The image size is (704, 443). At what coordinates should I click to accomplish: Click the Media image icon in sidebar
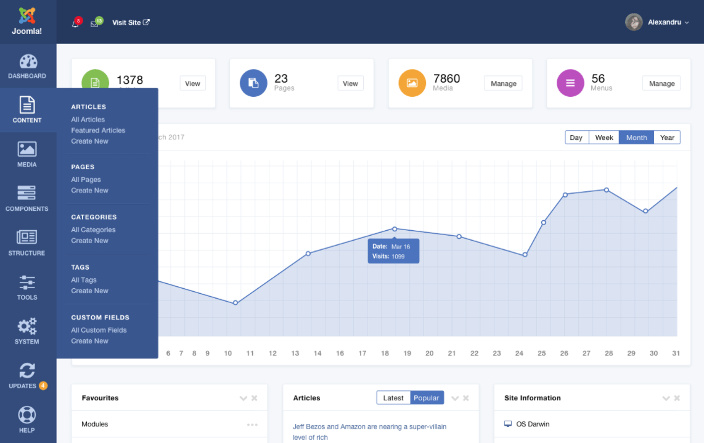click(27, 149)
